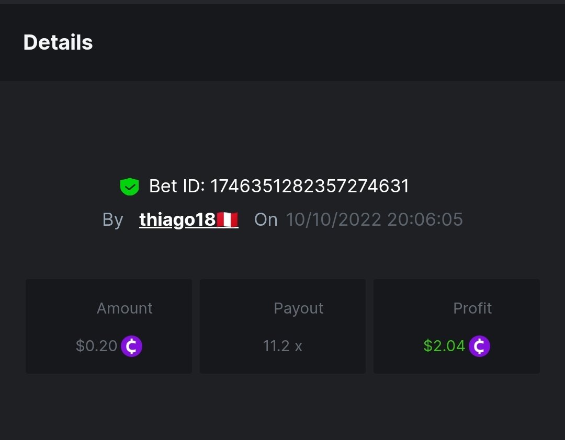Click the "On" label before the date
The image size is (565, 440).
tap(266, 220)
